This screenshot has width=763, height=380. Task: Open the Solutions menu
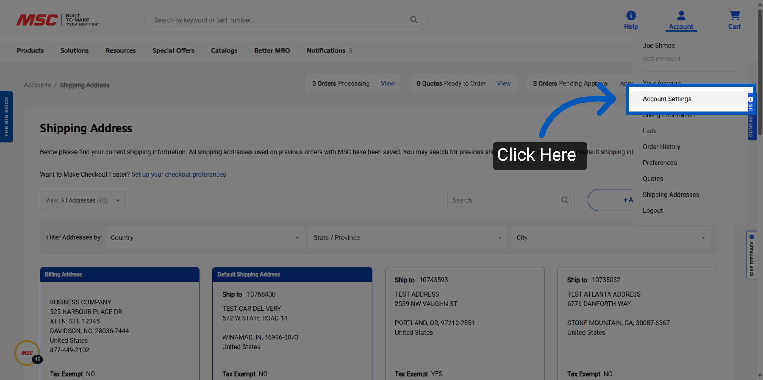coord(74,50)
